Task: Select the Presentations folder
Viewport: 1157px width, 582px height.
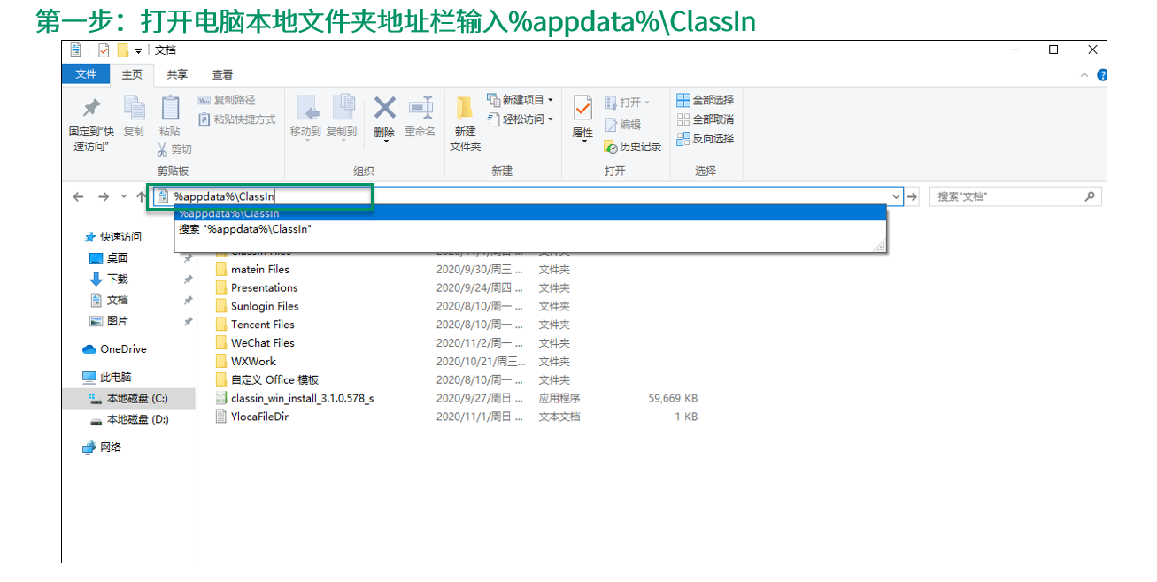Action: [x=258, y=287]
